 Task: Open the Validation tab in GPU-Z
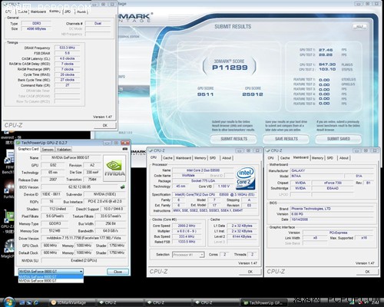[64, 150]
